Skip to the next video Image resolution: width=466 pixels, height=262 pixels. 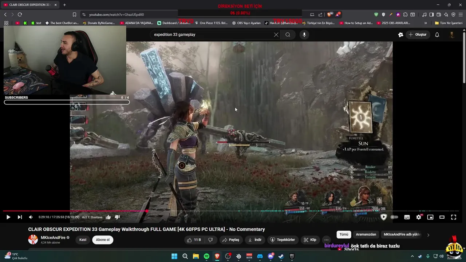coord(20,217)
